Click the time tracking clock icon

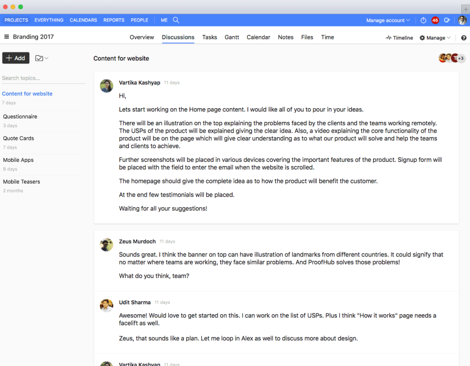point(423,20)
